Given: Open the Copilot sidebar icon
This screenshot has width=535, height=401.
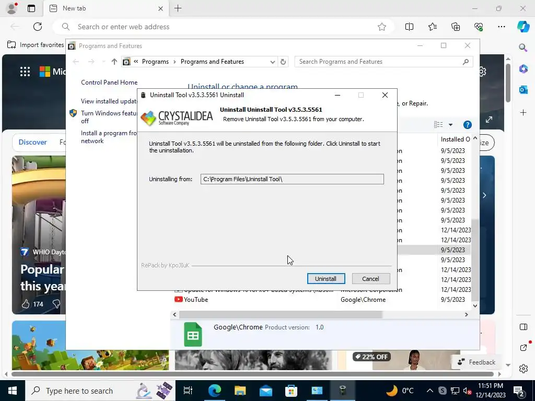Looking at the screenshot, I should (523, 27).
